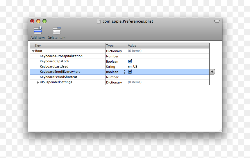
Task: Click the document icon in the title bar
Action: (99, 21)
